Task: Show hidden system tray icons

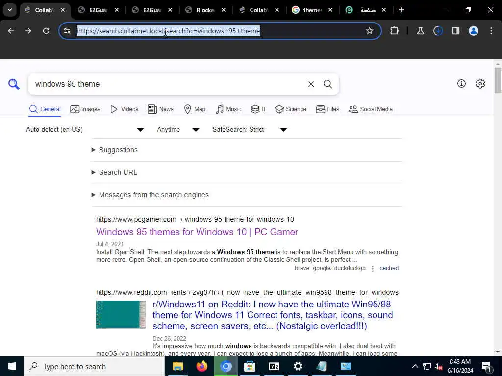Action: [x=415, y=366]
